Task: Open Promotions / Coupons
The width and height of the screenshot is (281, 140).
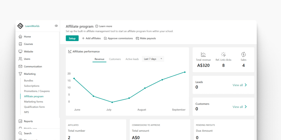Action: pos(37,91)
